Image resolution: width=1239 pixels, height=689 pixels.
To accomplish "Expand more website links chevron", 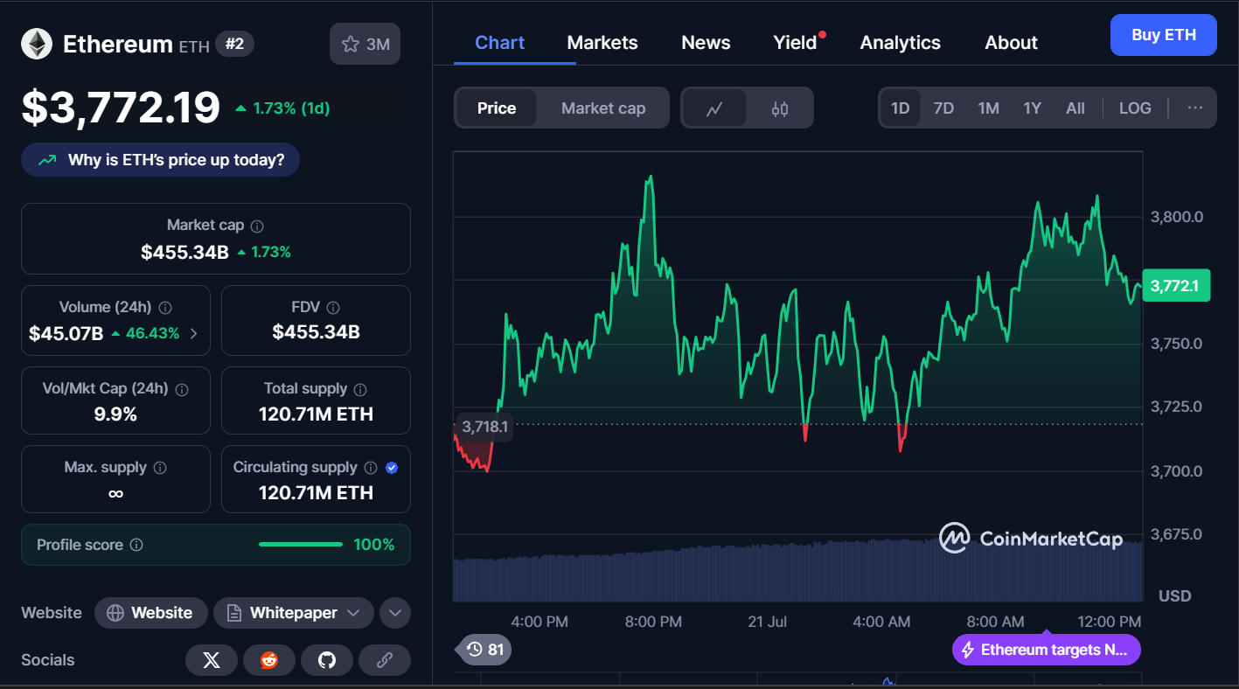I will [x=395, y=613].
